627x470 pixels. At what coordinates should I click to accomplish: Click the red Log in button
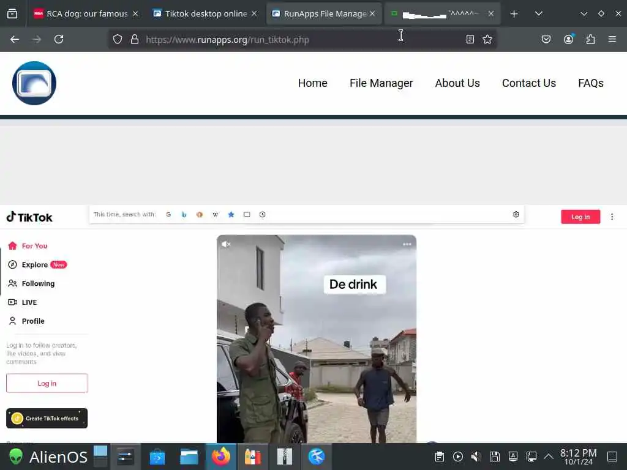[580, 217]
